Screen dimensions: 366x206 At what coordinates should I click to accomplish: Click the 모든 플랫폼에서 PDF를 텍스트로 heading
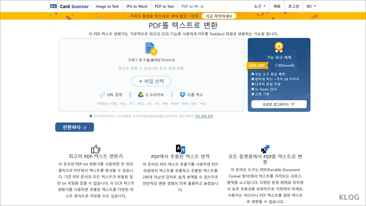[x=265, y=159]
